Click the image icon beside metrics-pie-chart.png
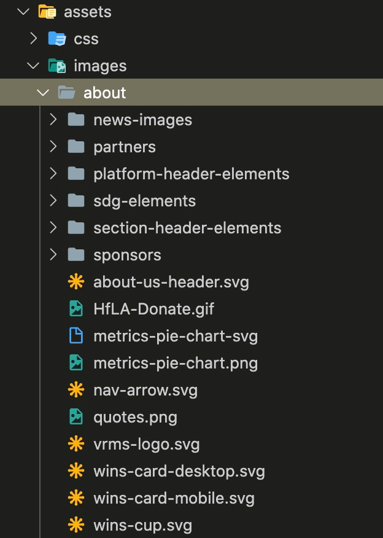 tap(75, 363)
